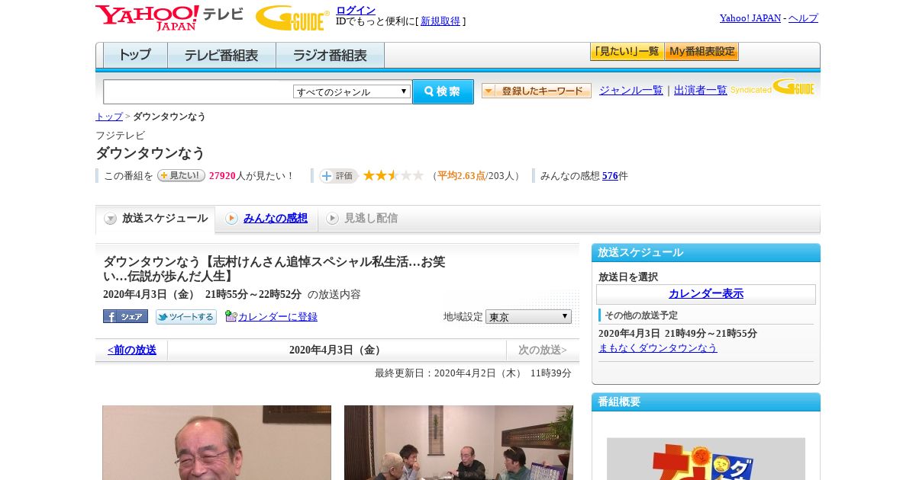
Task: Open the 「見たい!」一覧 button
Action: (x=627, y=52)
